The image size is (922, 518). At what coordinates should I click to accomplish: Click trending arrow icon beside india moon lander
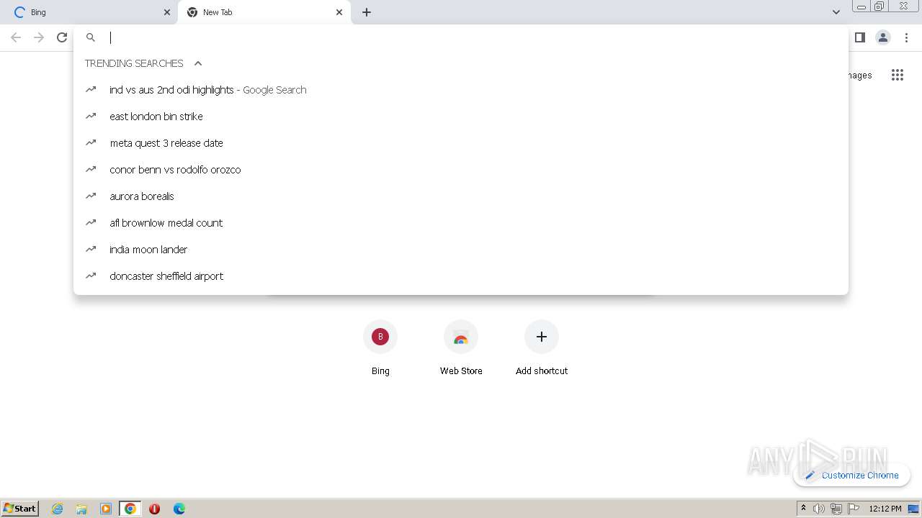pos(91,249)
